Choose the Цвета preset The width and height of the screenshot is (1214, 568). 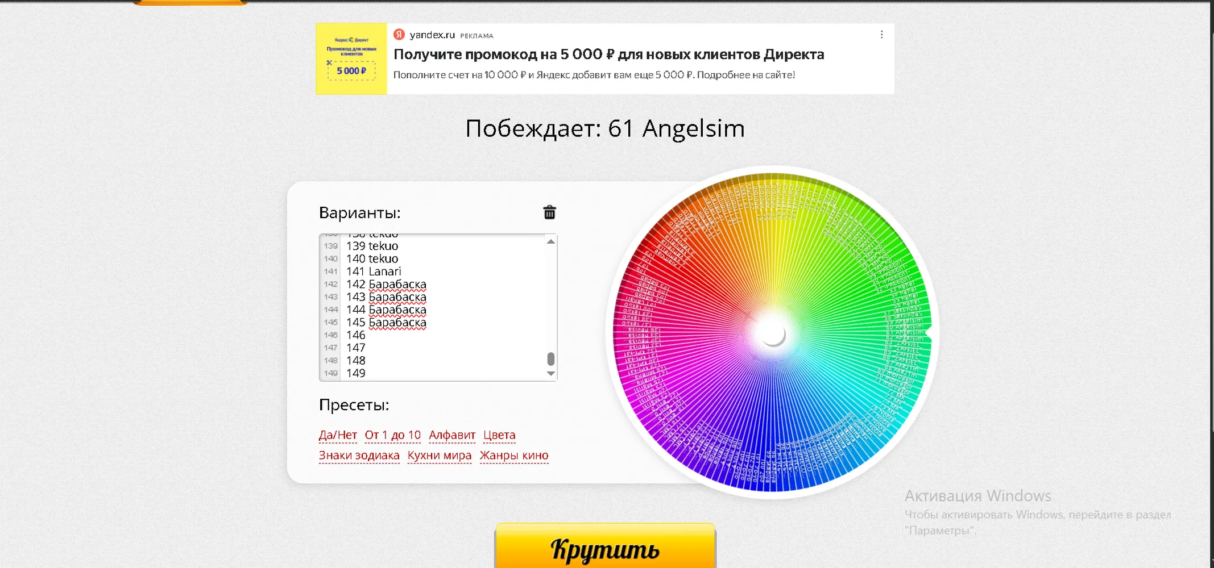pyautogui.click(x=499, y=435)
